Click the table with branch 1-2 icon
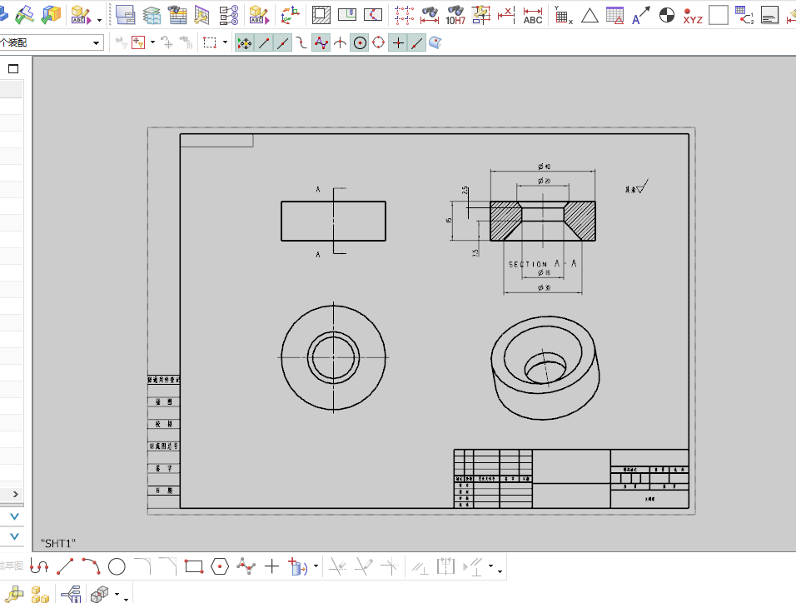Viewport: 796px width, 603px height. (x=744, y=15)
